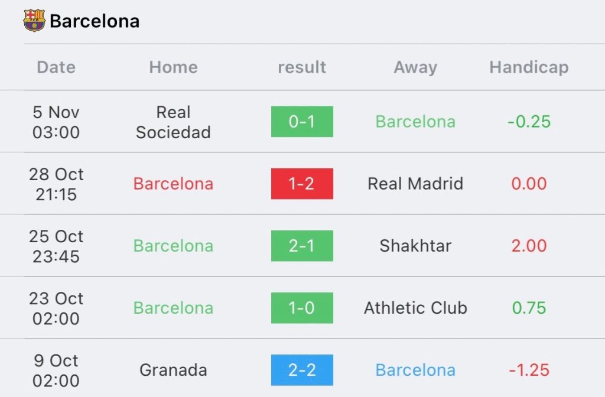Click the -1.25 handicap value
The image size is (605, 397).
point(529,370)
